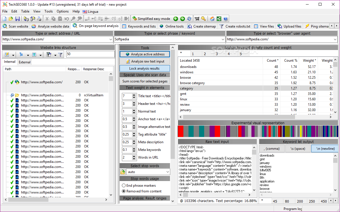Click the shopping cart icon
The height and width of the screenshot is (212, 340).
pos(197,19)
